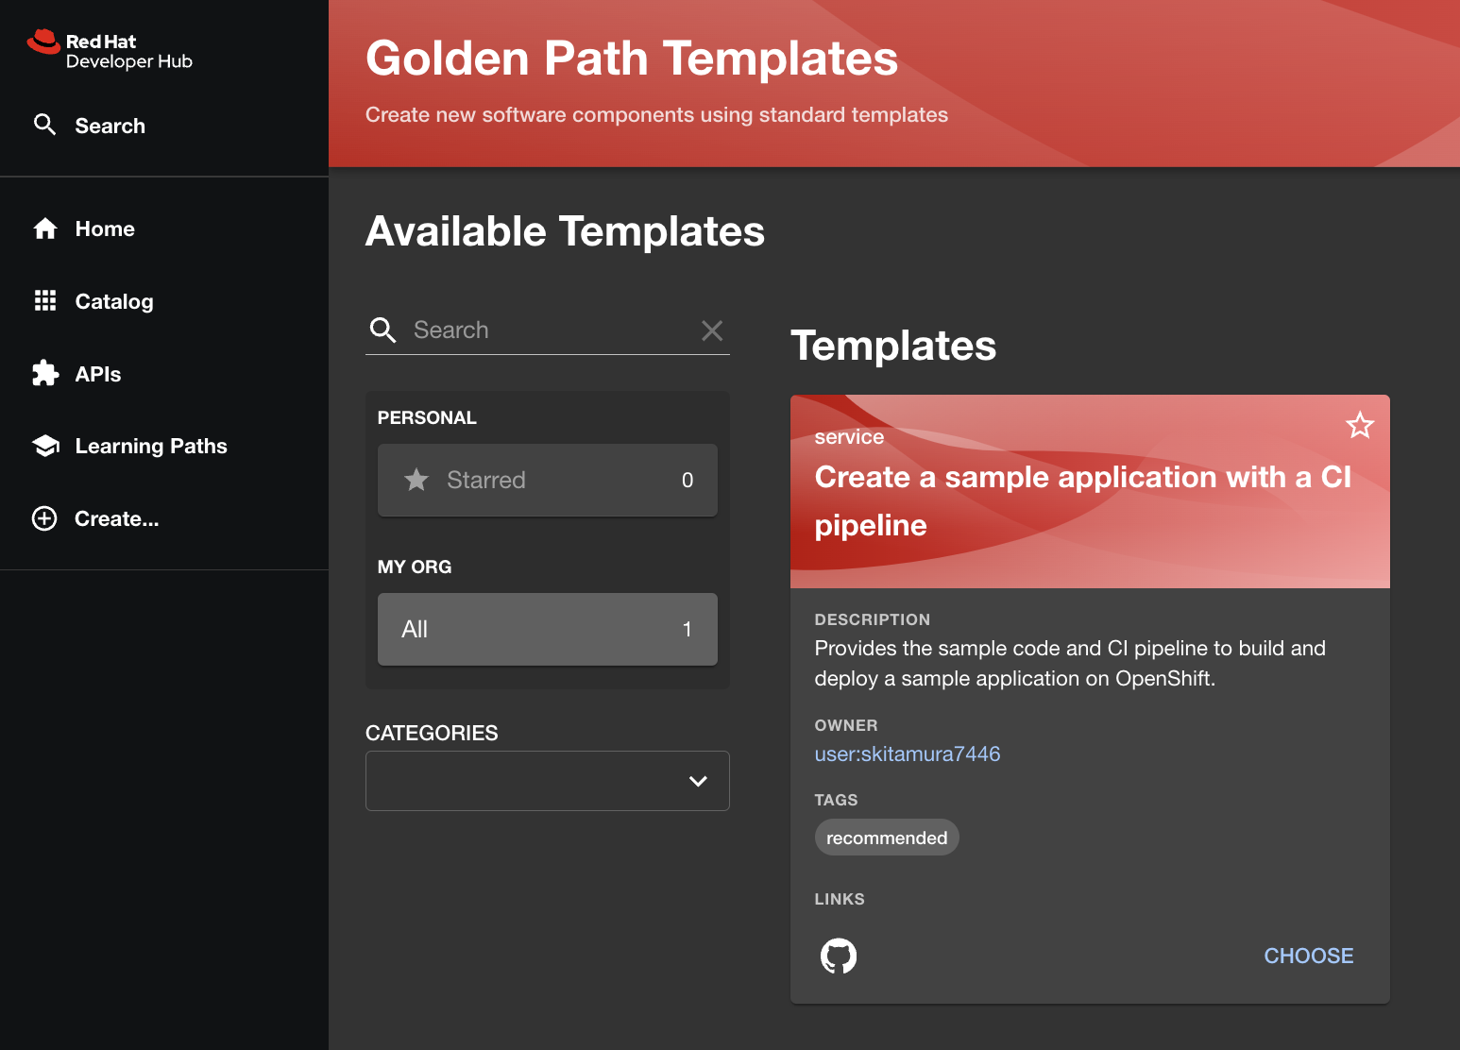The image size is (1460, 1050).
Task: Click the template title 'Create a sample application with a CI pipeline'
Action: point(1083,500)
